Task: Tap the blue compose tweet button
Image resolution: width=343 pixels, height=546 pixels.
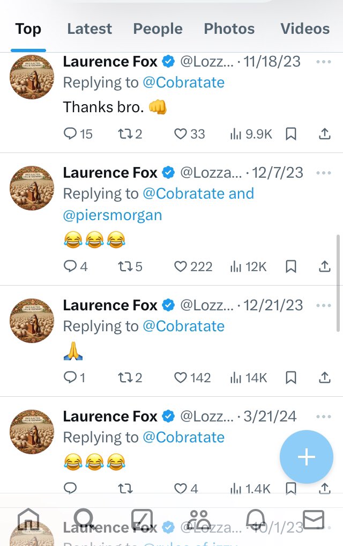Action: (x=307, y=457)
